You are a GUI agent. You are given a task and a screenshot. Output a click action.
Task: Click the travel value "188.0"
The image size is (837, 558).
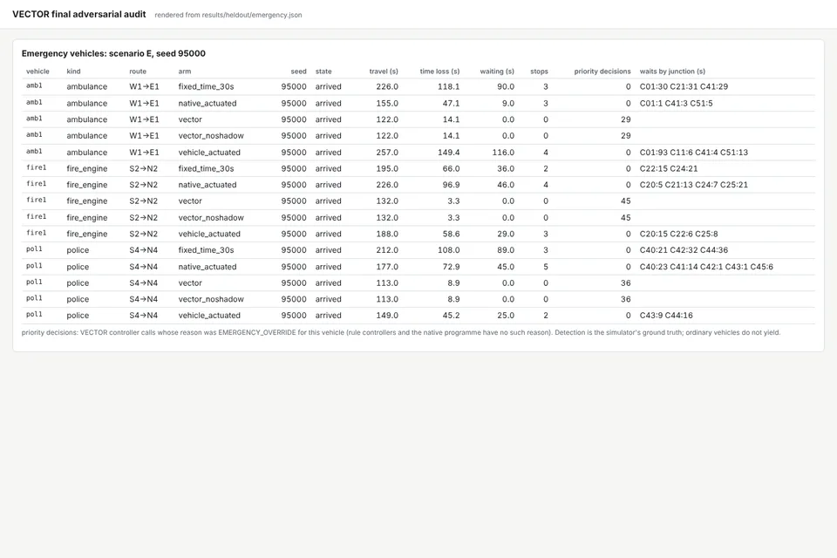(x=387, y=234)
